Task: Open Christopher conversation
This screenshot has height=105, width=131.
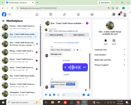Action: (20, 94)
